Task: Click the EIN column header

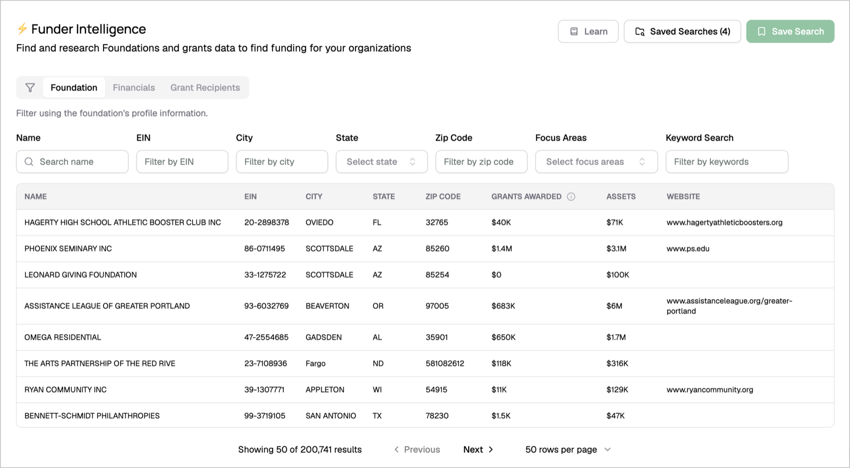Action: click(x=250, y=196)
